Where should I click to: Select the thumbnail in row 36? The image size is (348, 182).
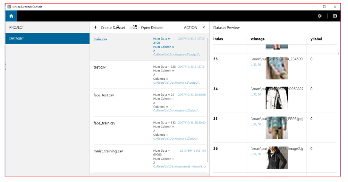tap(277, 158)
